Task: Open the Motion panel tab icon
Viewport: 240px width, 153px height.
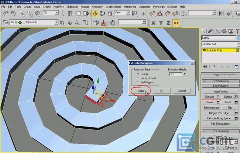Action: click(224, 31)
